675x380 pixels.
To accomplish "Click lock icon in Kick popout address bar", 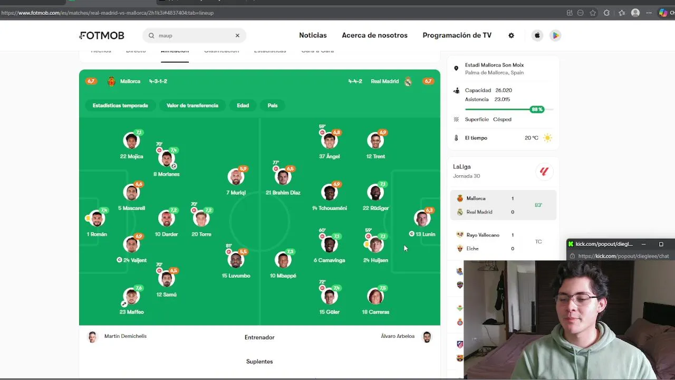I will point(573,256).
